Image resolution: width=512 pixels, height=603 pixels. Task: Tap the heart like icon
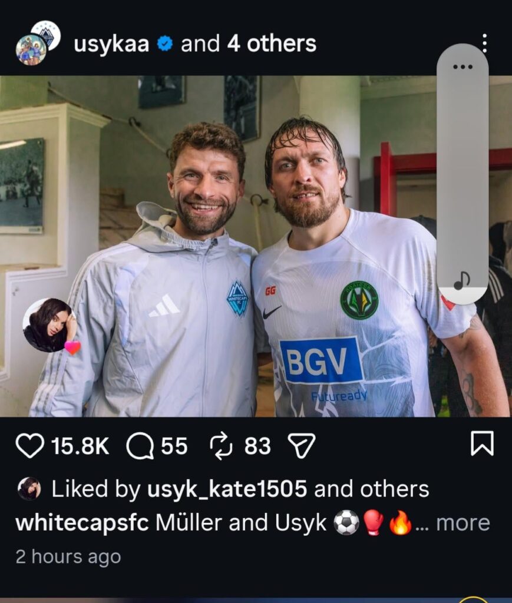coord(30,446)
